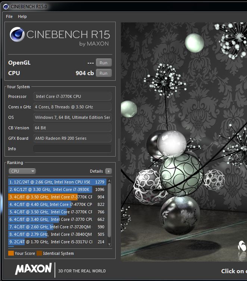Select ranking entry 7 i7-3720QM 590
The width and height of the screenshot is (247, 281).
57,227
